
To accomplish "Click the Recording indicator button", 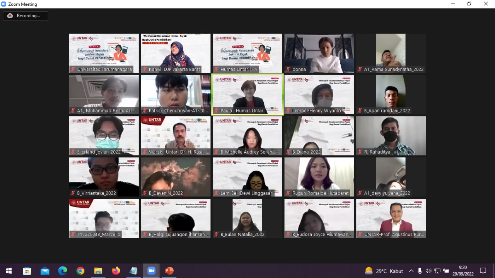I will [x=26, y=16].
